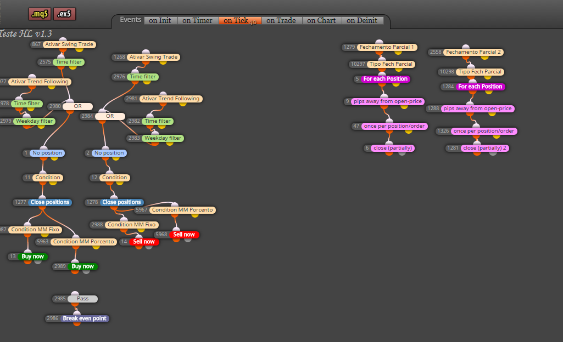Open the on Chart tab
Viewport: 563px width, 342px height.
click(x=322, y=20)
